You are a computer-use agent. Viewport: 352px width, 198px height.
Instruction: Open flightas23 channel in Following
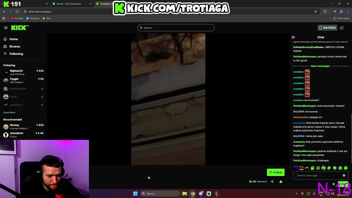pos(23,72)
